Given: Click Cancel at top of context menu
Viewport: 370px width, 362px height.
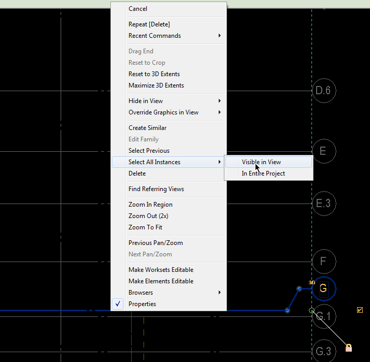Looking at the screenshot, I should tap(138, 9).
